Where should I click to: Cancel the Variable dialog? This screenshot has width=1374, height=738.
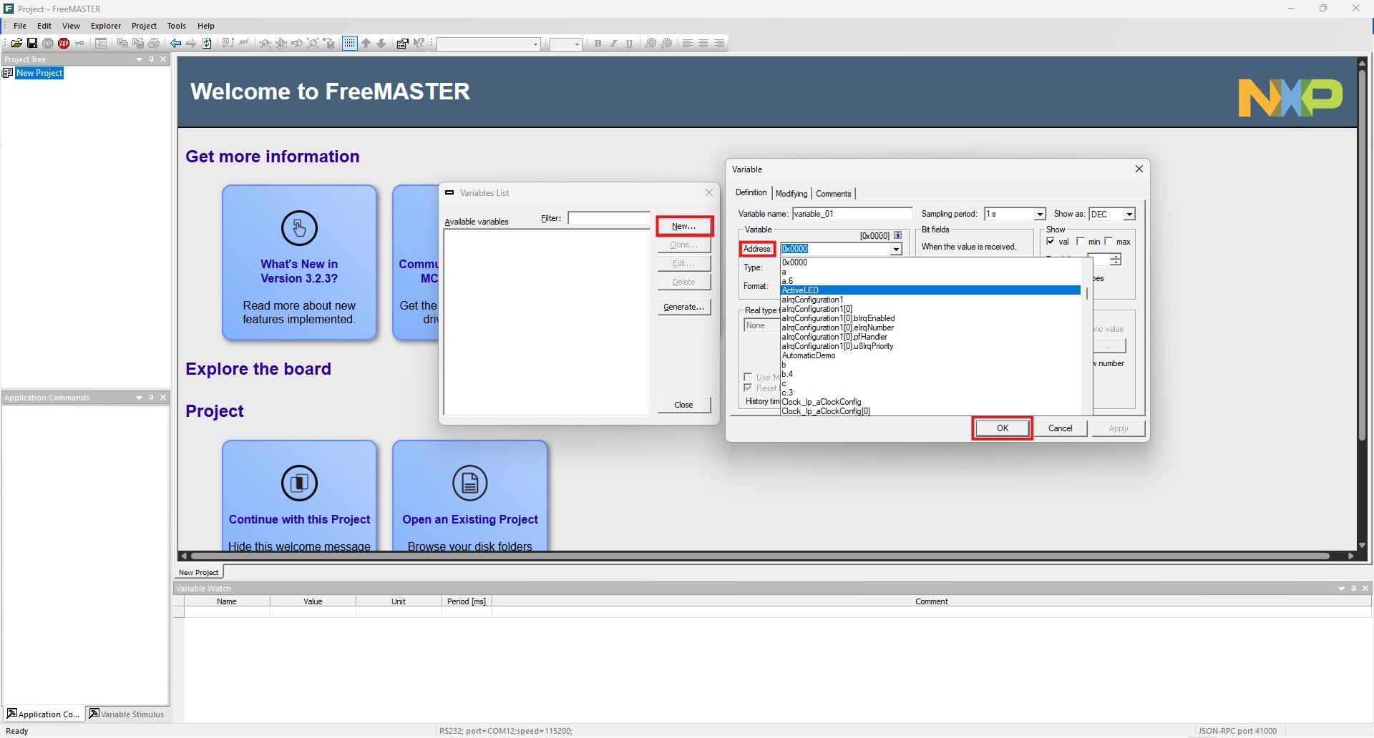click(x=1061, y=428)
